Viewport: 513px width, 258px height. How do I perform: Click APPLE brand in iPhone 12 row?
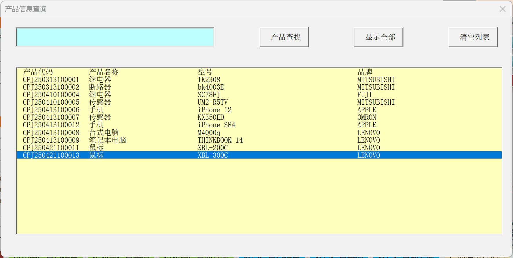tap(367, 110)
